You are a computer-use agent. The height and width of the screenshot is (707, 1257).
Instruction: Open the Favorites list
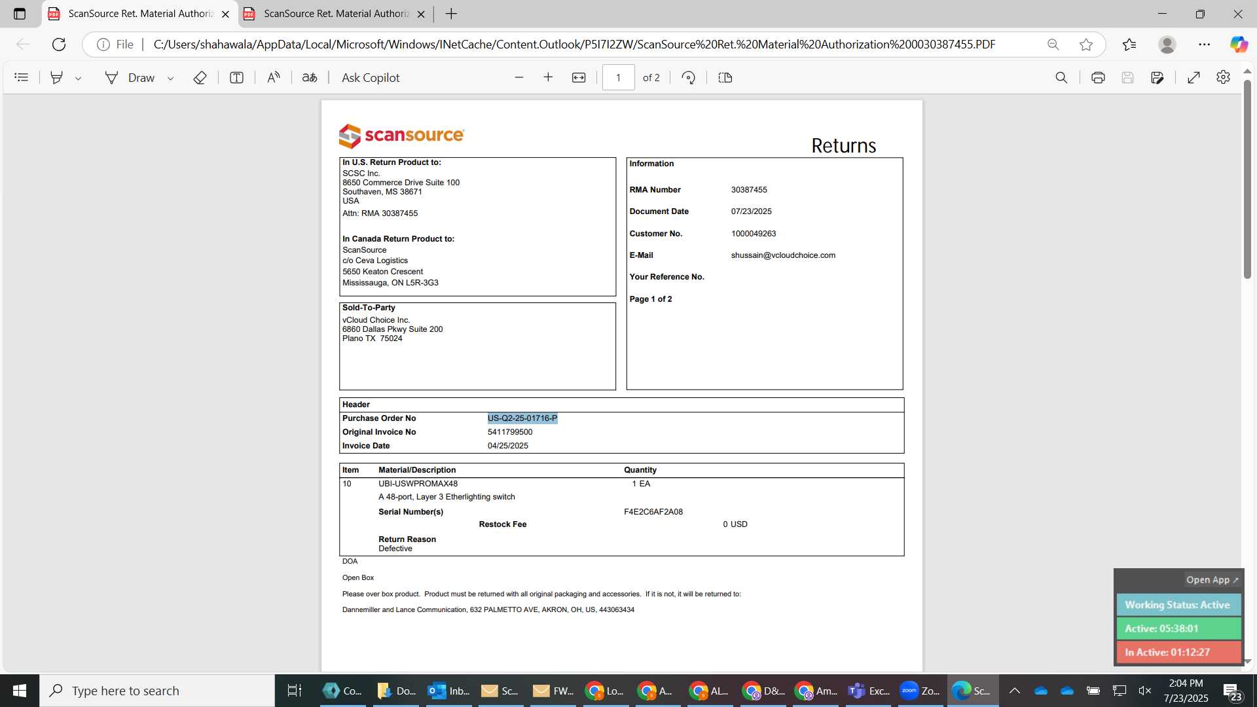tap(1129, 45)
